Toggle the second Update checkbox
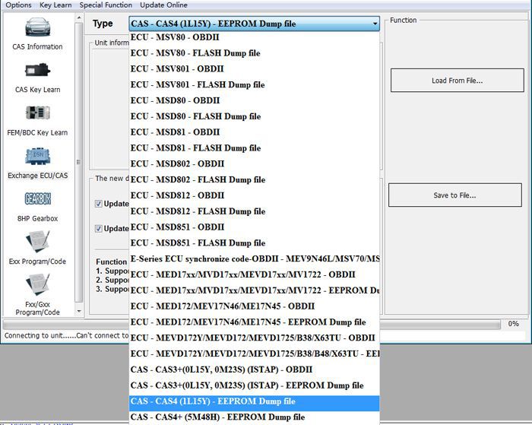 (99, 229)
